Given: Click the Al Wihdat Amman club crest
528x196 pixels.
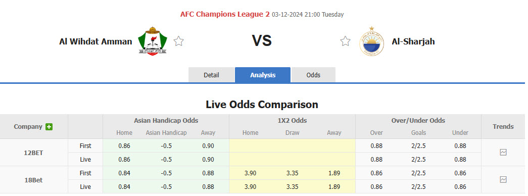Looking at the screenshot, I should pos(153,41).
